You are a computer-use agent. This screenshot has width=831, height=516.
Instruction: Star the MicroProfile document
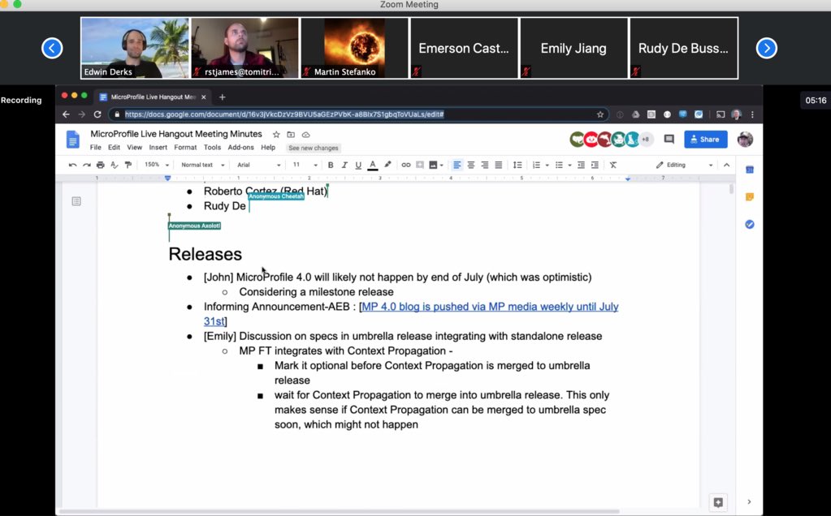click(276, 135)
